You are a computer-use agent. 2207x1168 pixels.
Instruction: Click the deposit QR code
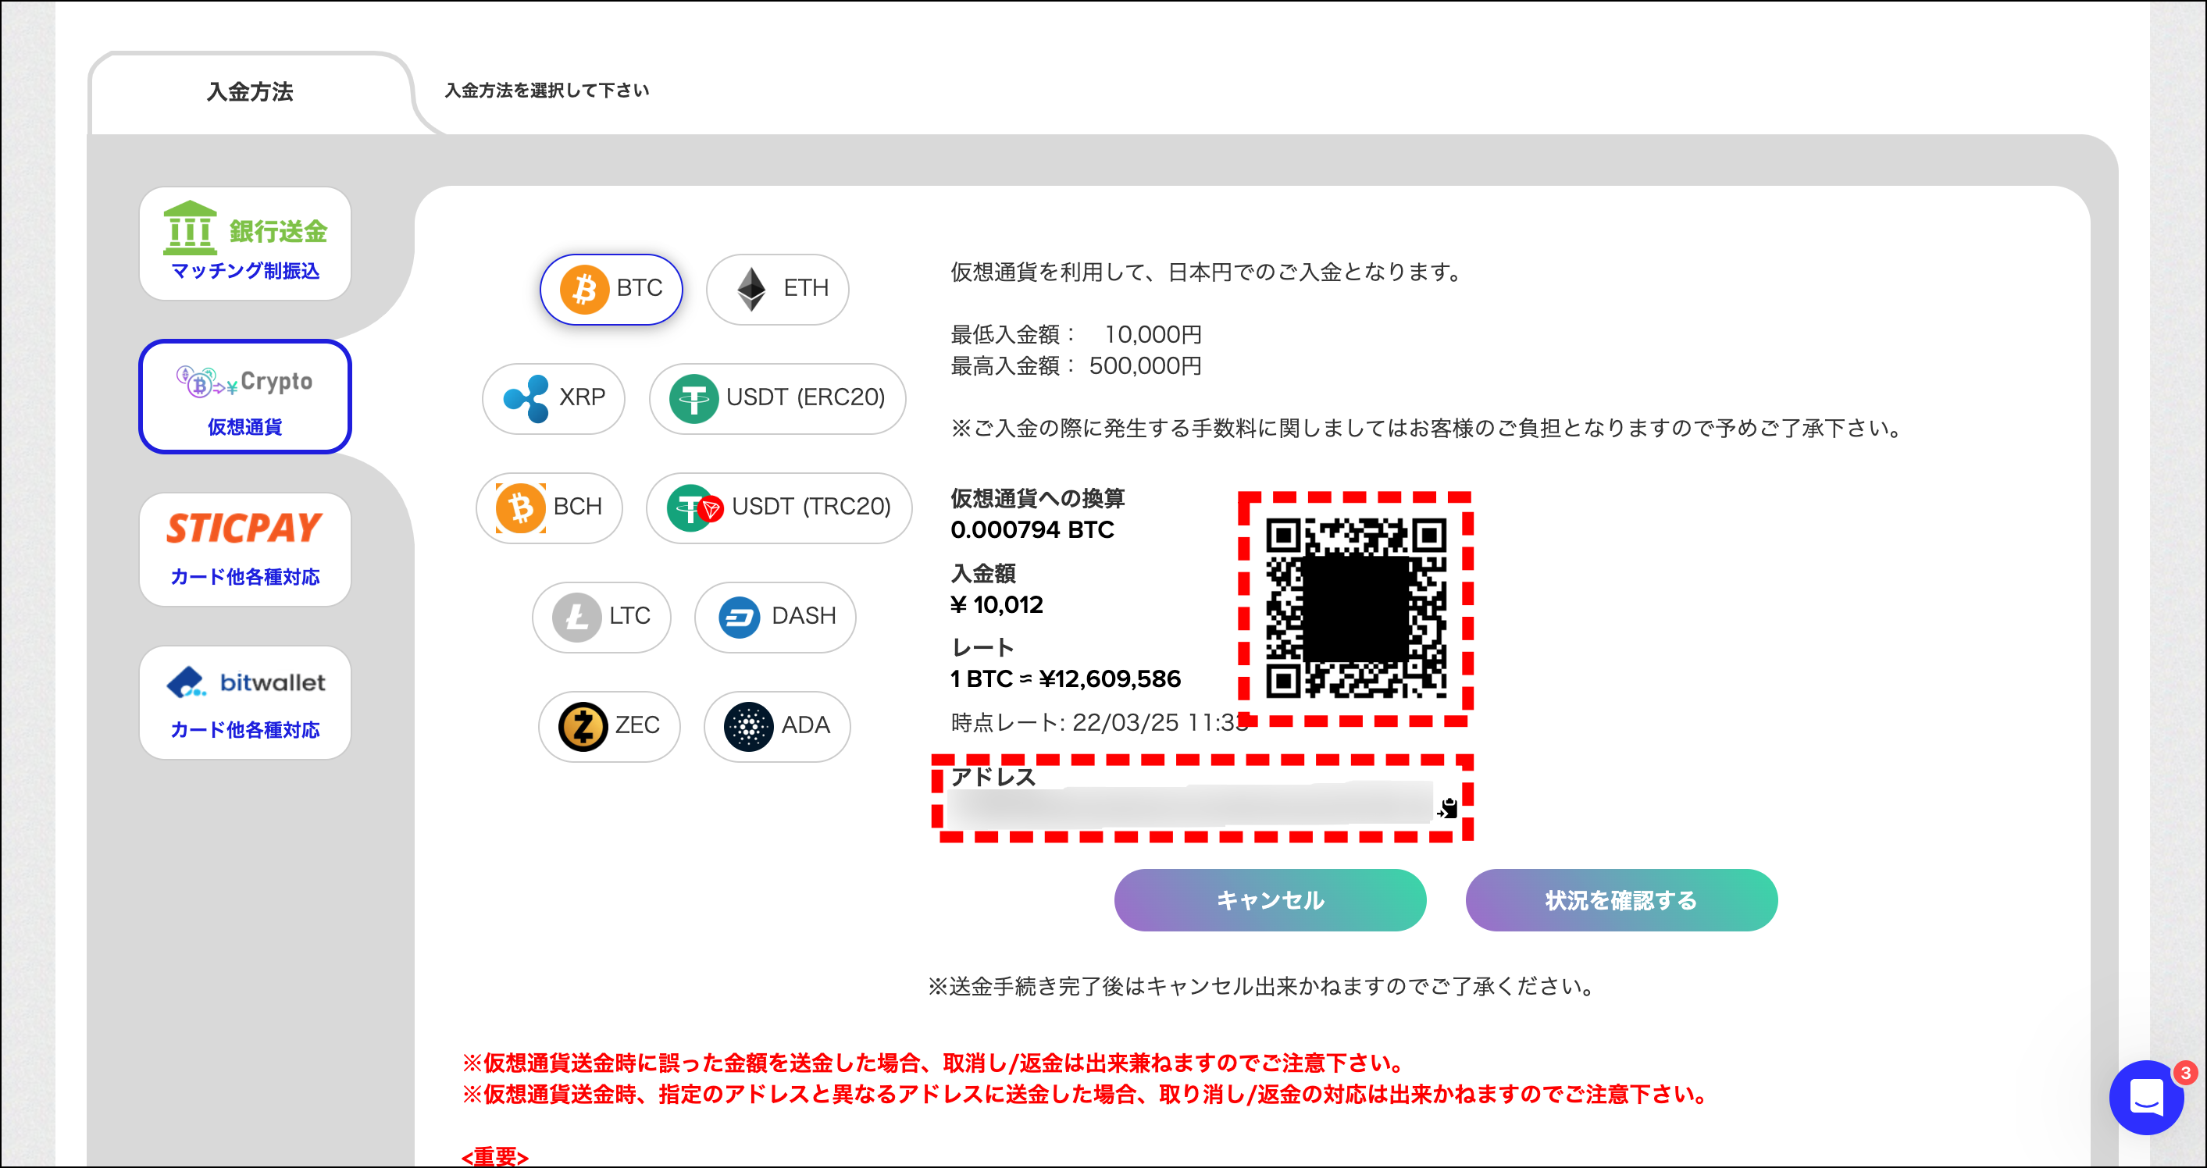[1357, 608]
